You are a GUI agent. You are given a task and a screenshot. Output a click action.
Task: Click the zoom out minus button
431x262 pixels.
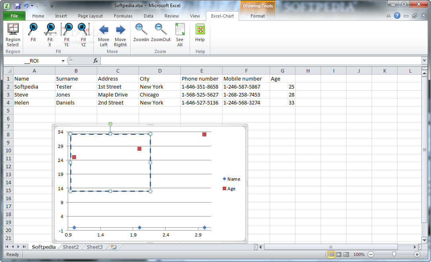pos(371,254)
